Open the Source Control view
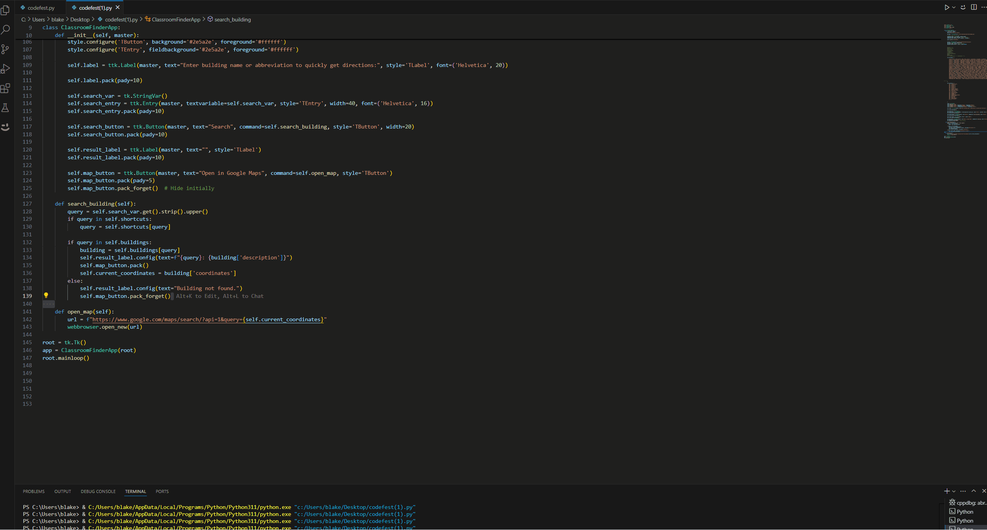Image resolution: width=987 pixels, height=530 pixels. pyautogui.click(x=5, y=49)
